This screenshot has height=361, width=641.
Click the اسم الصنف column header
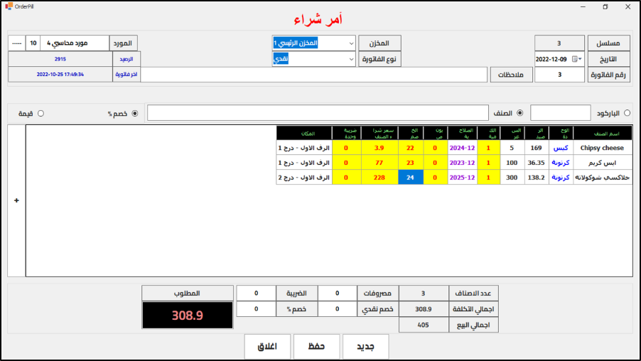click(x=602, y=133)
